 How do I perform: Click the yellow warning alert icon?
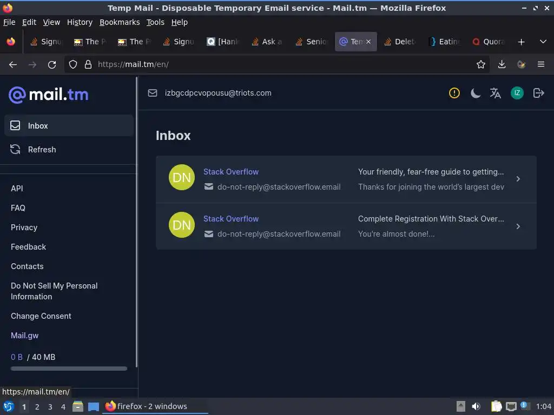click(454, 93)
